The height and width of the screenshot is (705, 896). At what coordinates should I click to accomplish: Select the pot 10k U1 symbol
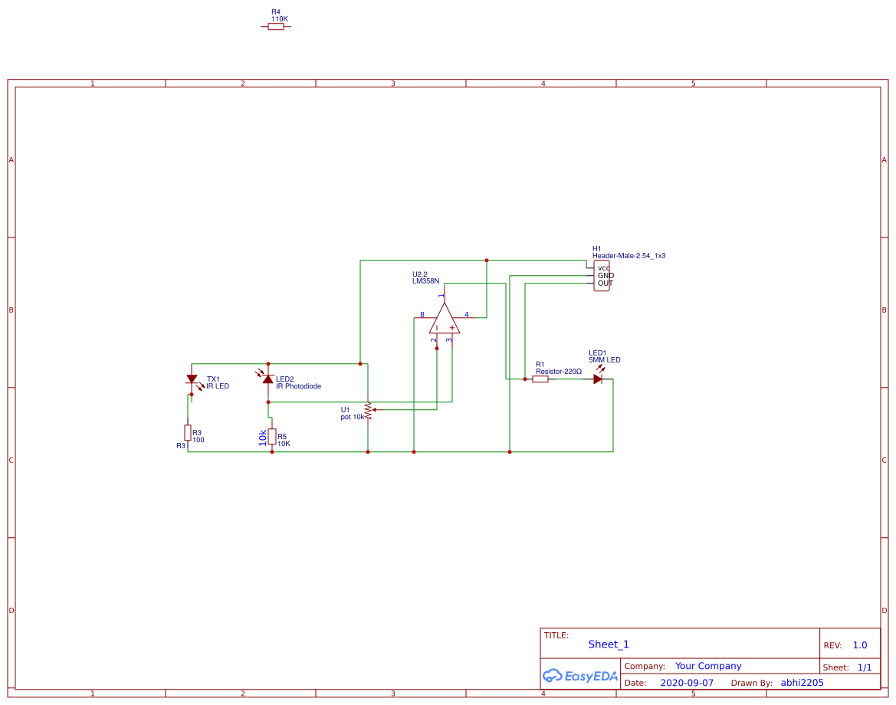(367, 410)
